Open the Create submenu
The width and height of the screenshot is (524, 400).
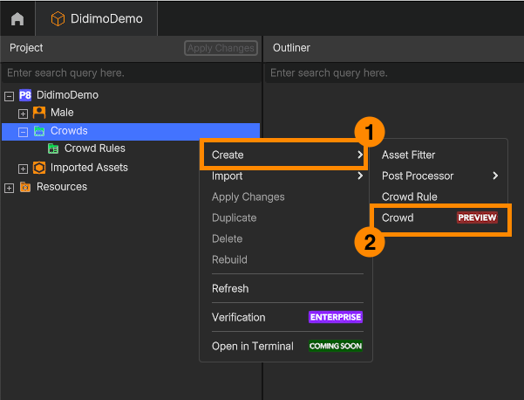[x=285, y=155]
